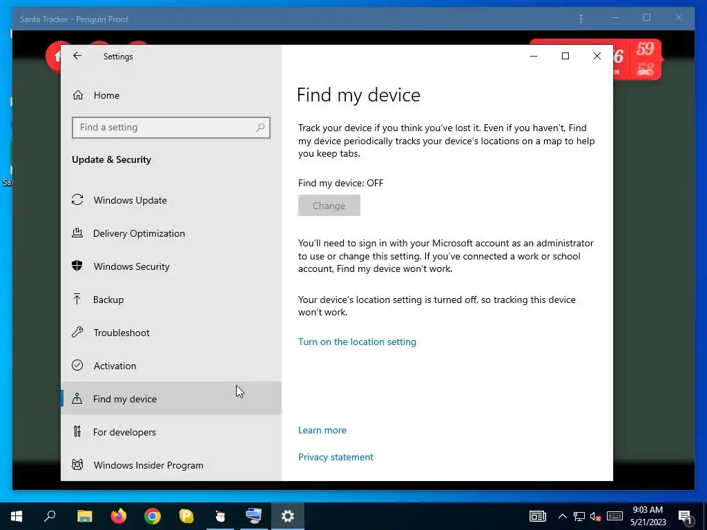Click the Find my device page title

tap(358, 95)
